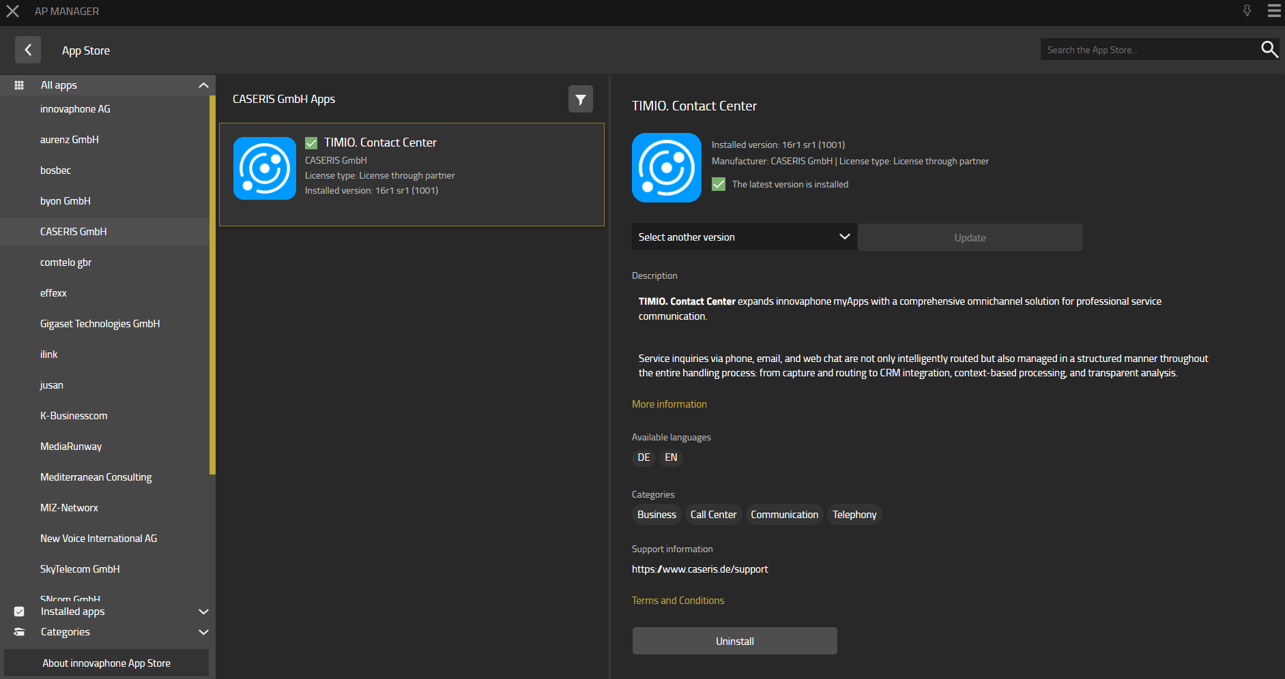Image resolution: width=1285 pixels, height=679 pixels.
Task: Click the EN language tag
Action: point(672,457)
